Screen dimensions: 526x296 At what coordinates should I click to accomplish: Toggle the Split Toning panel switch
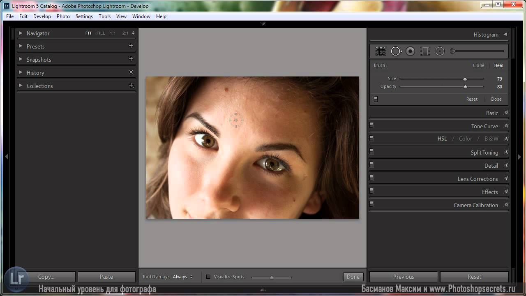pos(371,151)
